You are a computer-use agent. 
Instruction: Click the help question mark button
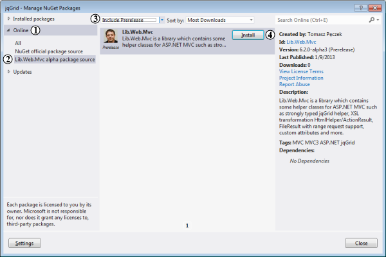[361, 8]
